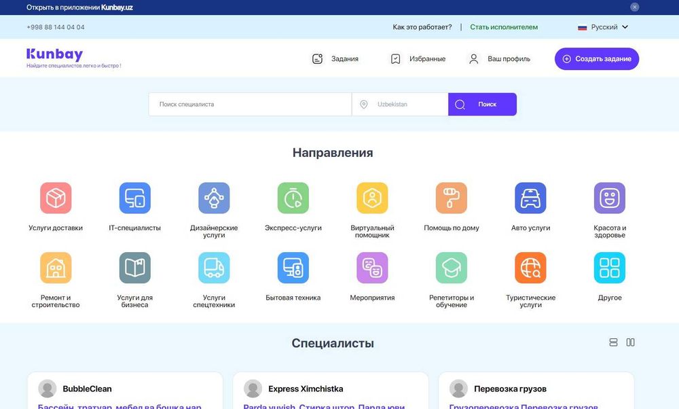
Task: Click the Поиск search button
Action: pos(482,105)
